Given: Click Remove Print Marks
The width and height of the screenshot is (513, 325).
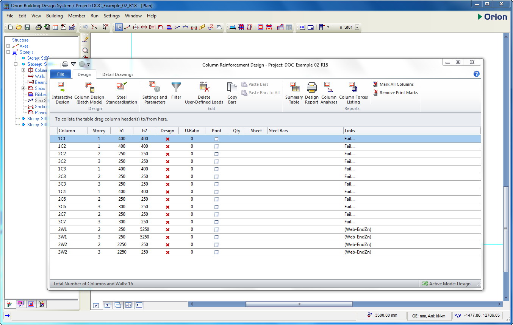Looking at the screenshot, I should pos(395,93).
